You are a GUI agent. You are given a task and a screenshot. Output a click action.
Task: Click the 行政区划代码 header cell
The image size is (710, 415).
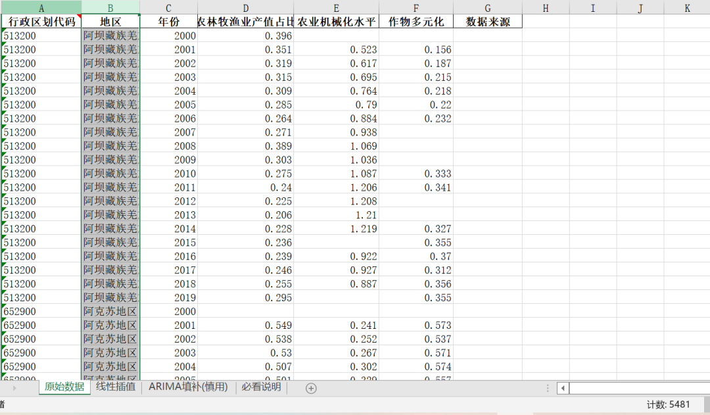41,21
